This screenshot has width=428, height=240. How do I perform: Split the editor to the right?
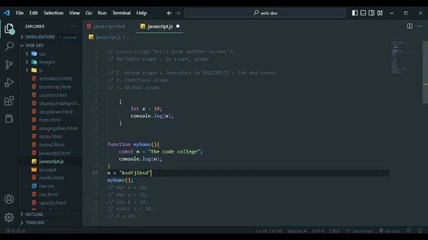pyautogui.click(x=409, y=26)
